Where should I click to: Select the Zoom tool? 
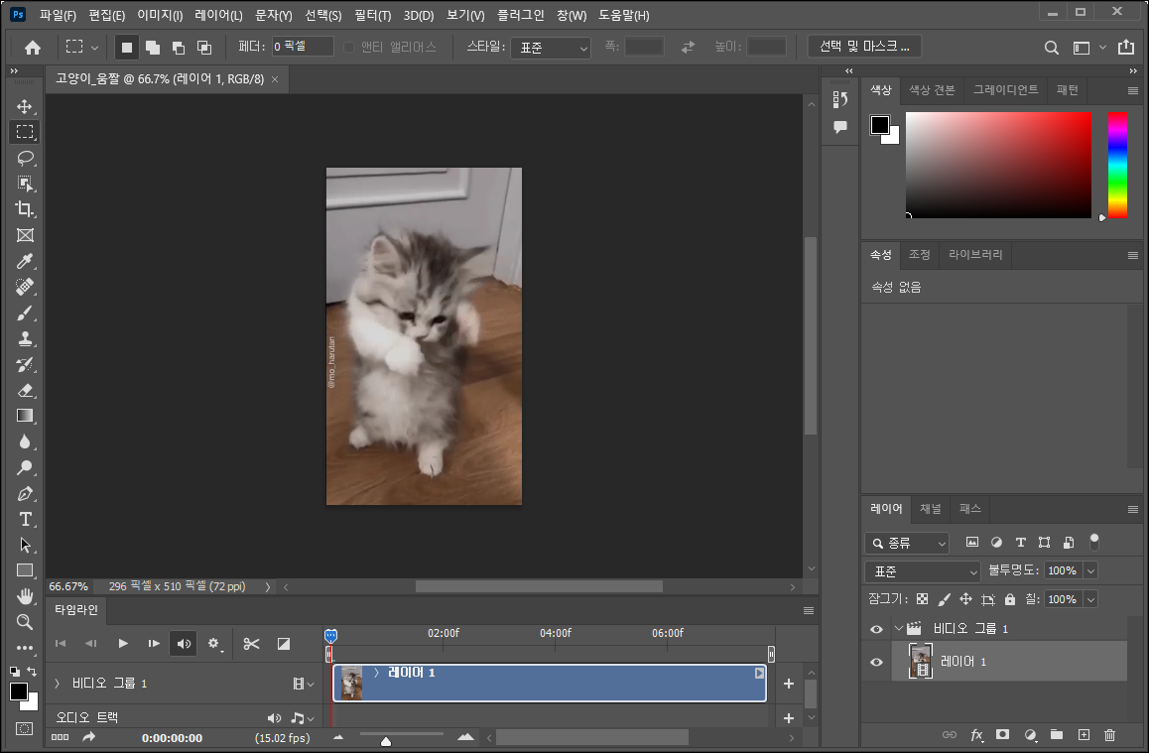pyautogui.click(x=25, y=622)
